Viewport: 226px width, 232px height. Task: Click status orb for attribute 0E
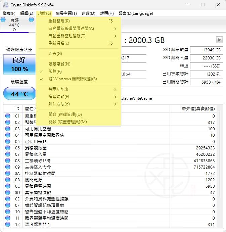coord(8,199)
